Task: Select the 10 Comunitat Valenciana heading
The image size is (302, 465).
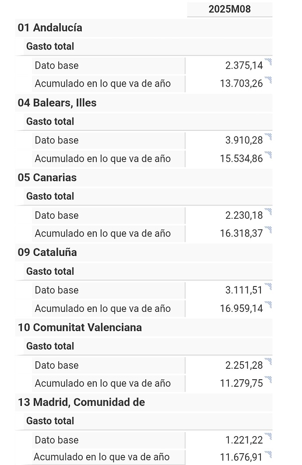Action: pos(80,327)
